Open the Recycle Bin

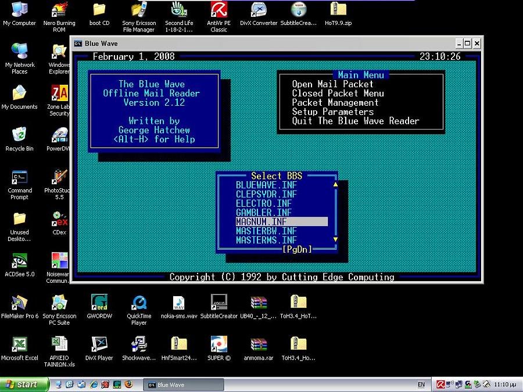point(19,139)
